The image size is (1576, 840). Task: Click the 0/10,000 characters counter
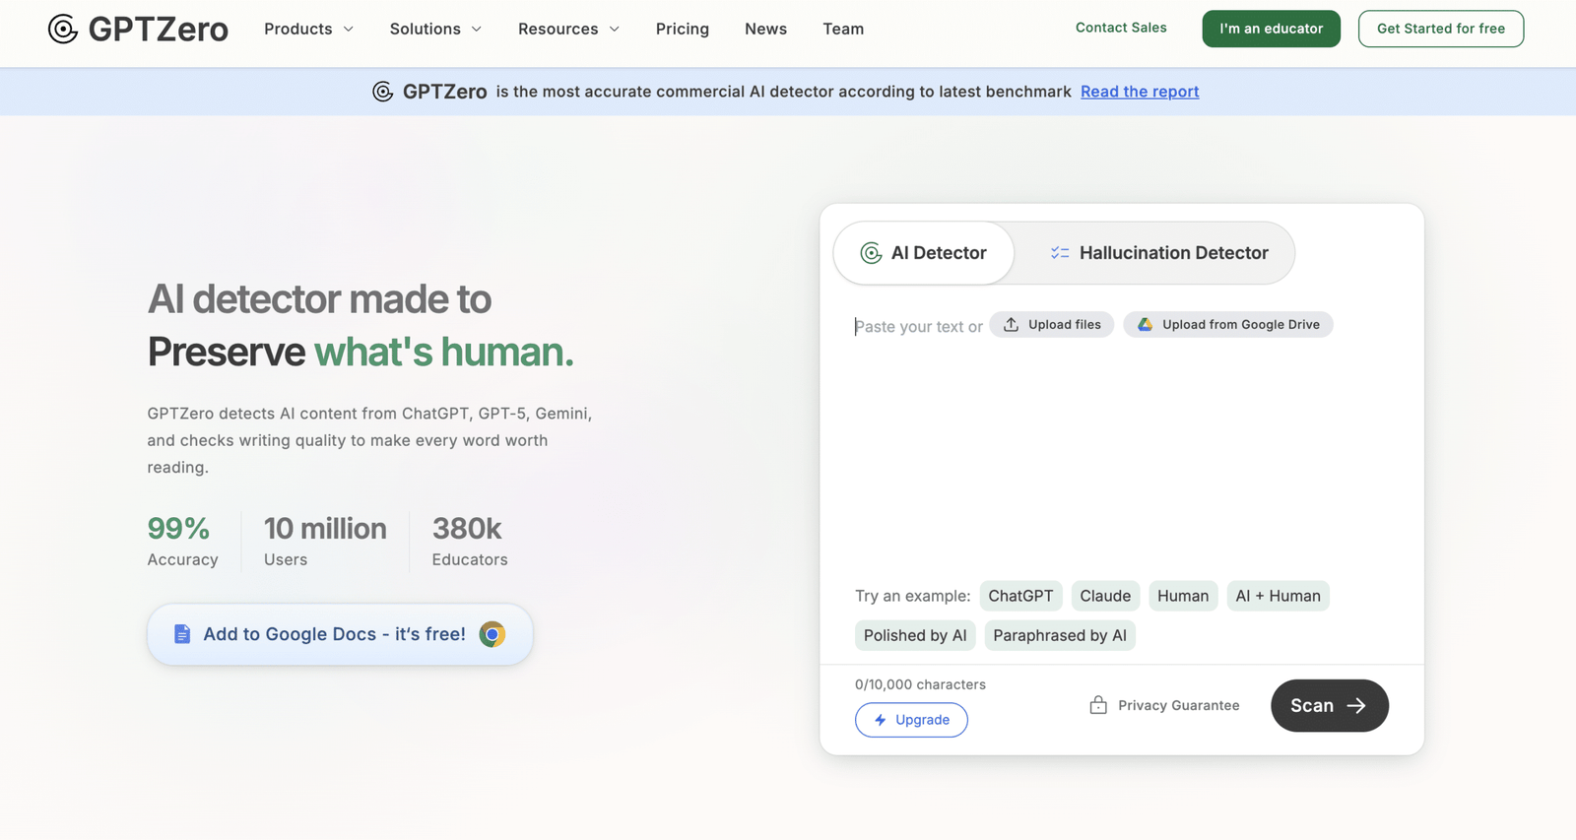coord(920,684)
